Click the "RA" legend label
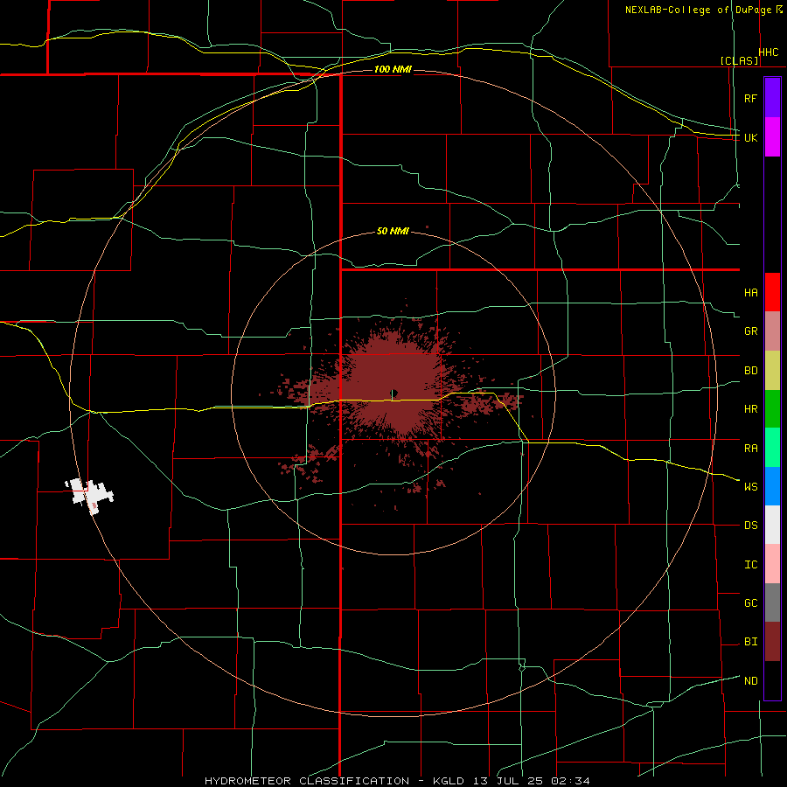787x787 pixels. (750, 449)
